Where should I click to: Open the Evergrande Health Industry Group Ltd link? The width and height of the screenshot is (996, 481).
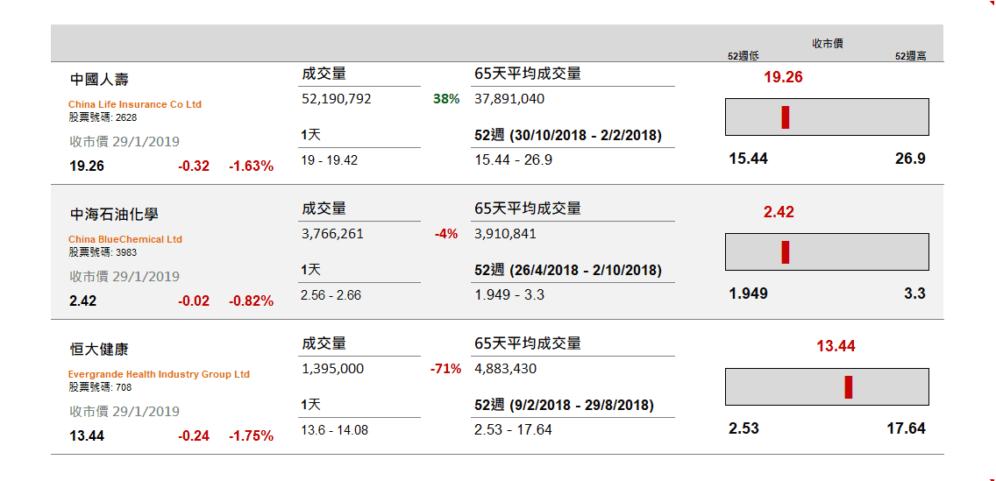pyautogui.click(x=159, y=374)
